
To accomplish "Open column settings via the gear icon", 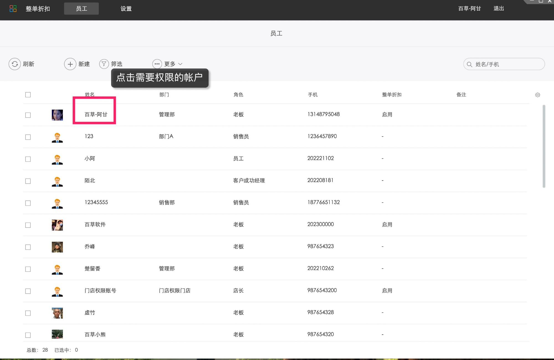I will pos(538,95).
